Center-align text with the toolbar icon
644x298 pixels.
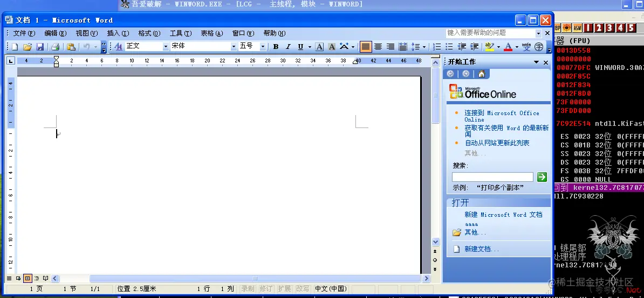click(x=378, y=47)
